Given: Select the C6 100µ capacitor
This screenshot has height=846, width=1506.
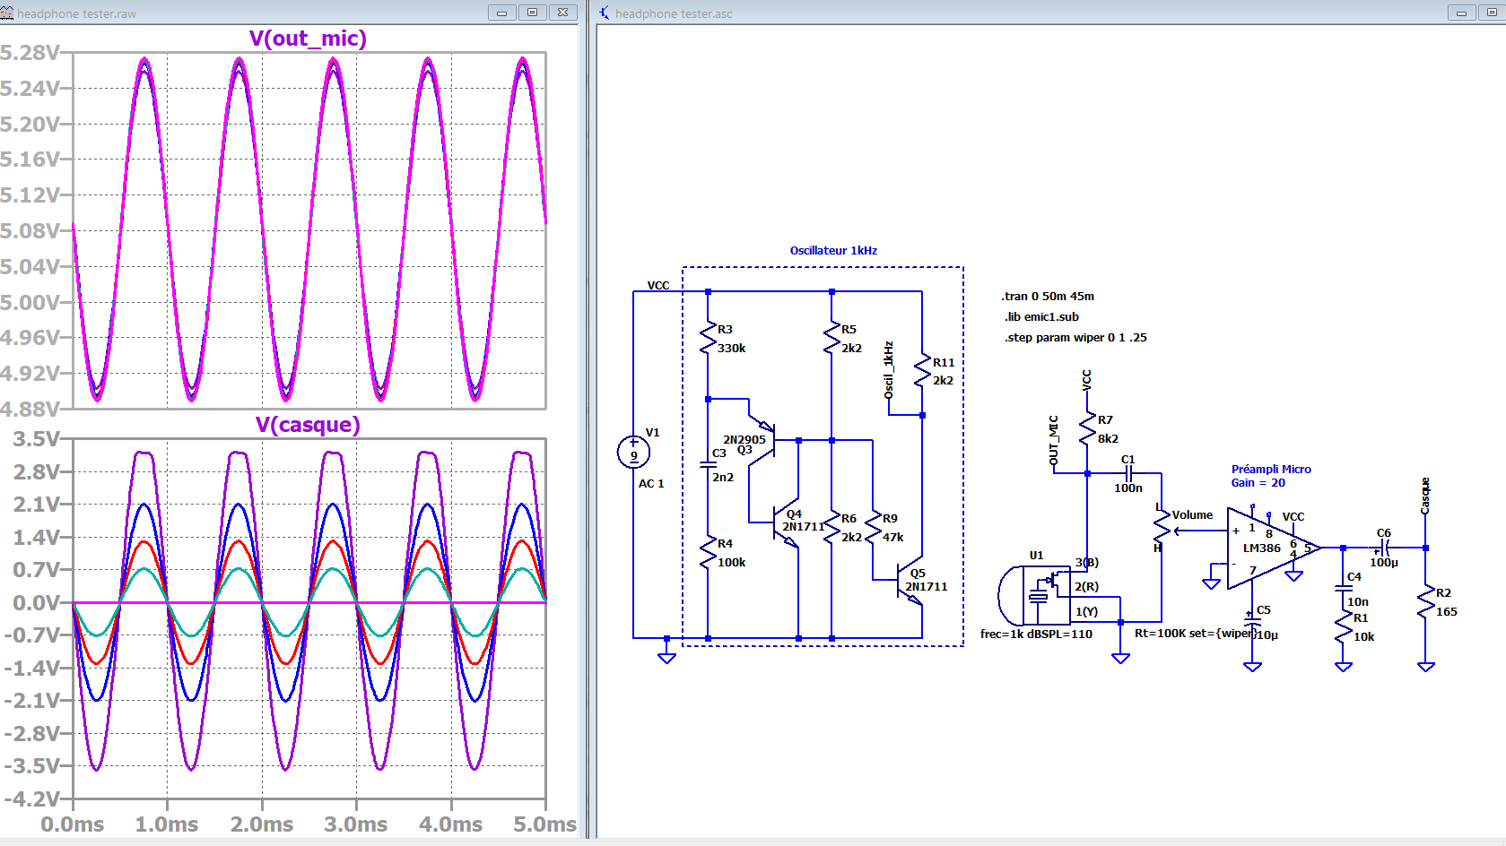Looking at the screenshot, I should pyautogui.click(x=1384, y=548).
